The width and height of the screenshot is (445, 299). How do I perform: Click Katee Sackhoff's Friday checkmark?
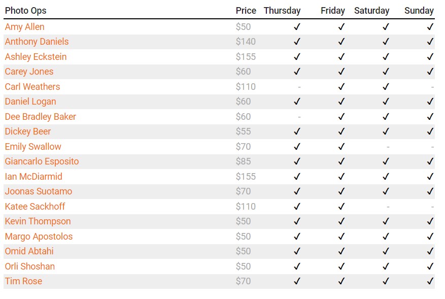coord(341,207)
